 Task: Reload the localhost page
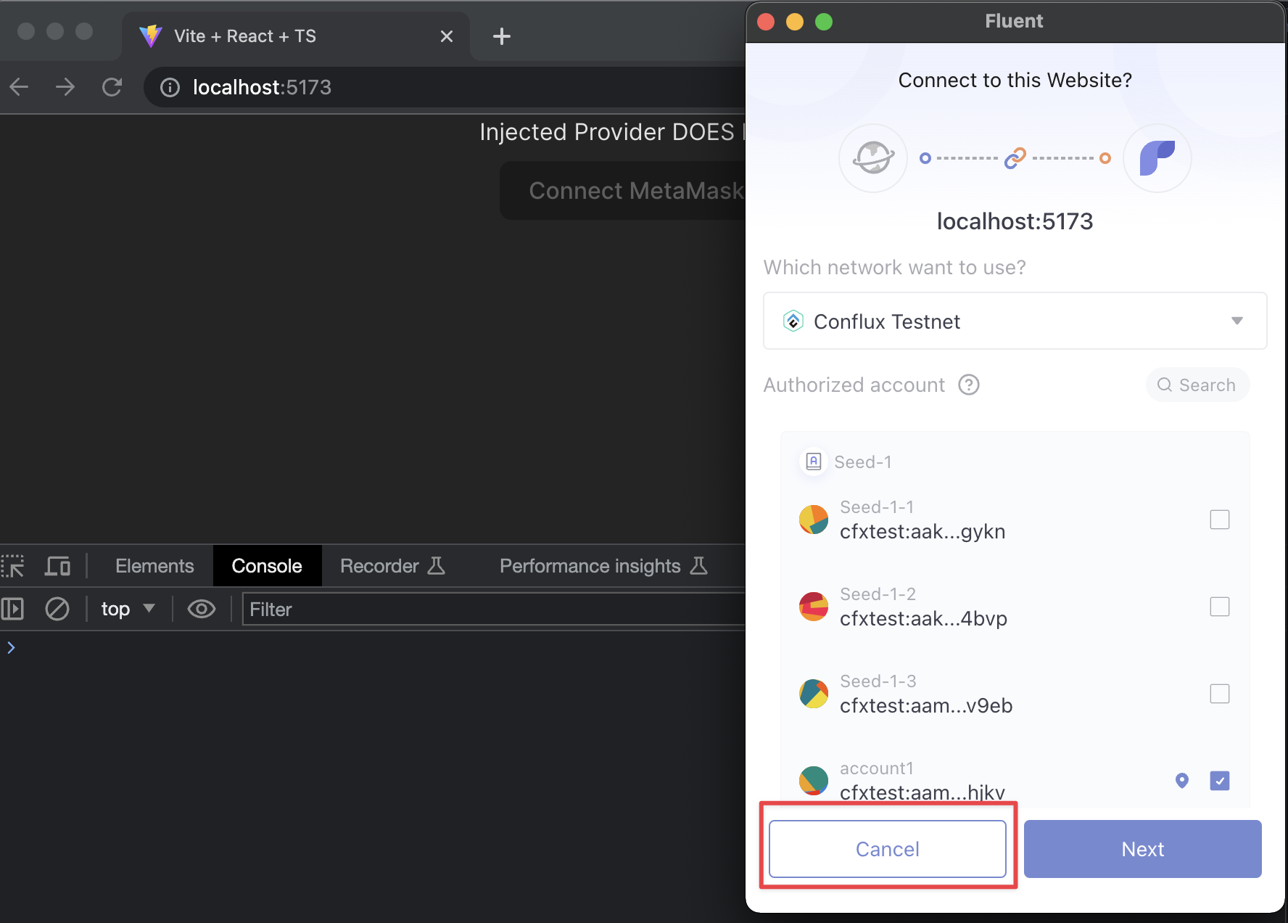click(x=112, y=87)
